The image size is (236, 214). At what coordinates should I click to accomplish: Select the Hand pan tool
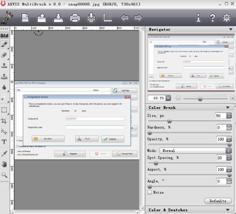click(4, 164)
